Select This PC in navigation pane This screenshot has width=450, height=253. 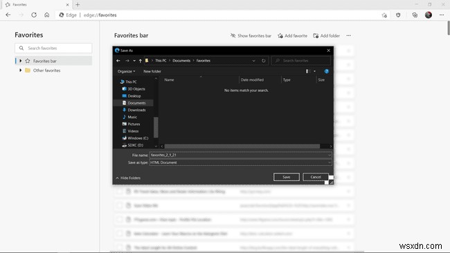(x=128, y=82)
